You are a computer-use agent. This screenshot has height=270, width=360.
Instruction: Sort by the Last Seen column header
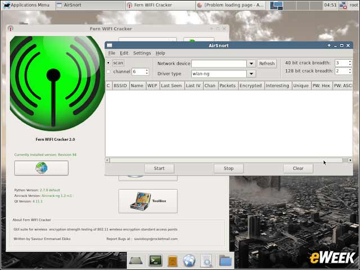[171, 85]
